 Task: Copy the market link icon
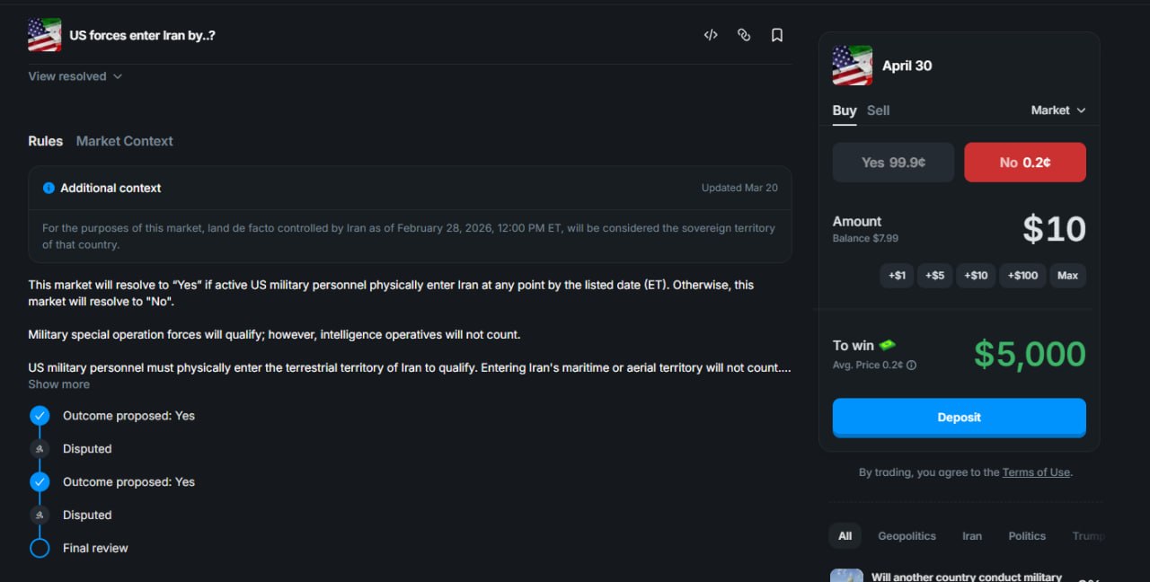tap(744, 35)
